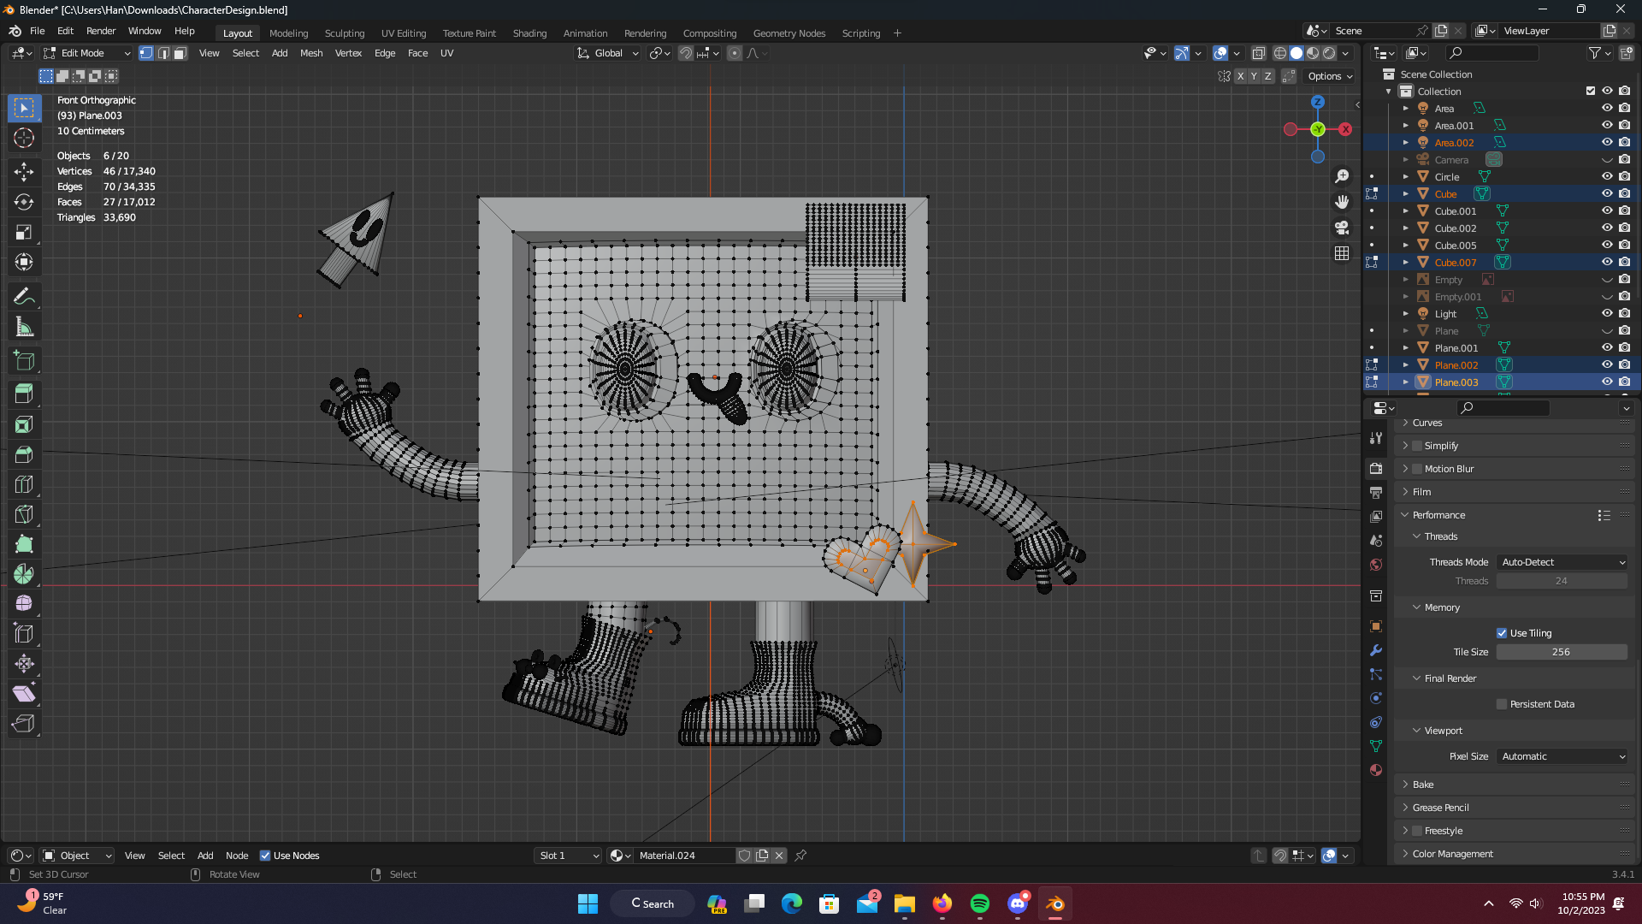Enable the Persistent Data checkbox
Viewport: 1642px width, 924px height.
coord(1502,704)
